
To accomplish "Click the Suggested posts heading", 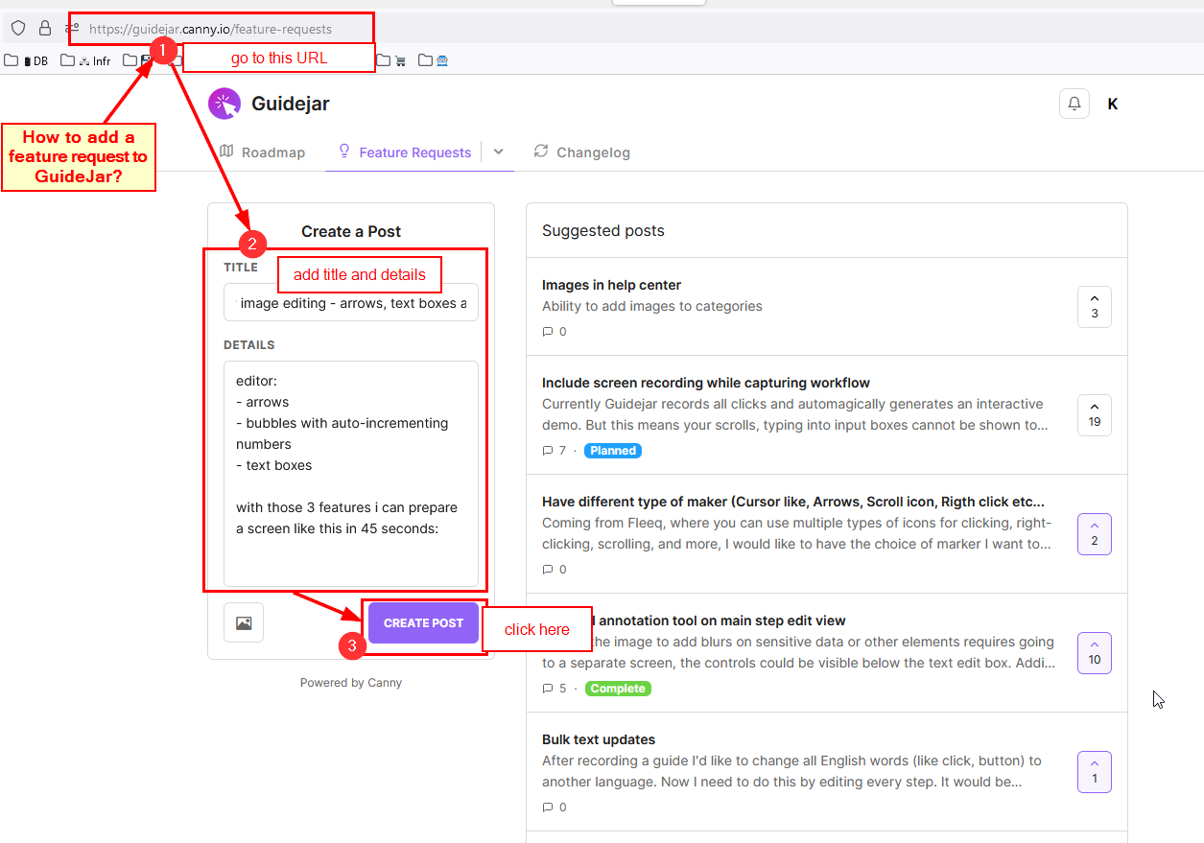I will (x=603, y=230).
